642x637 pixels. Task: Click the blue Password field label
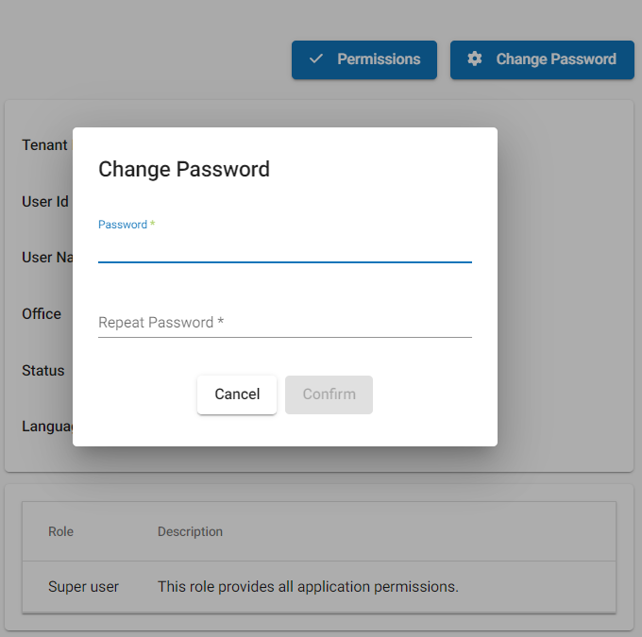pyautogui.click(x=123, y=225)
